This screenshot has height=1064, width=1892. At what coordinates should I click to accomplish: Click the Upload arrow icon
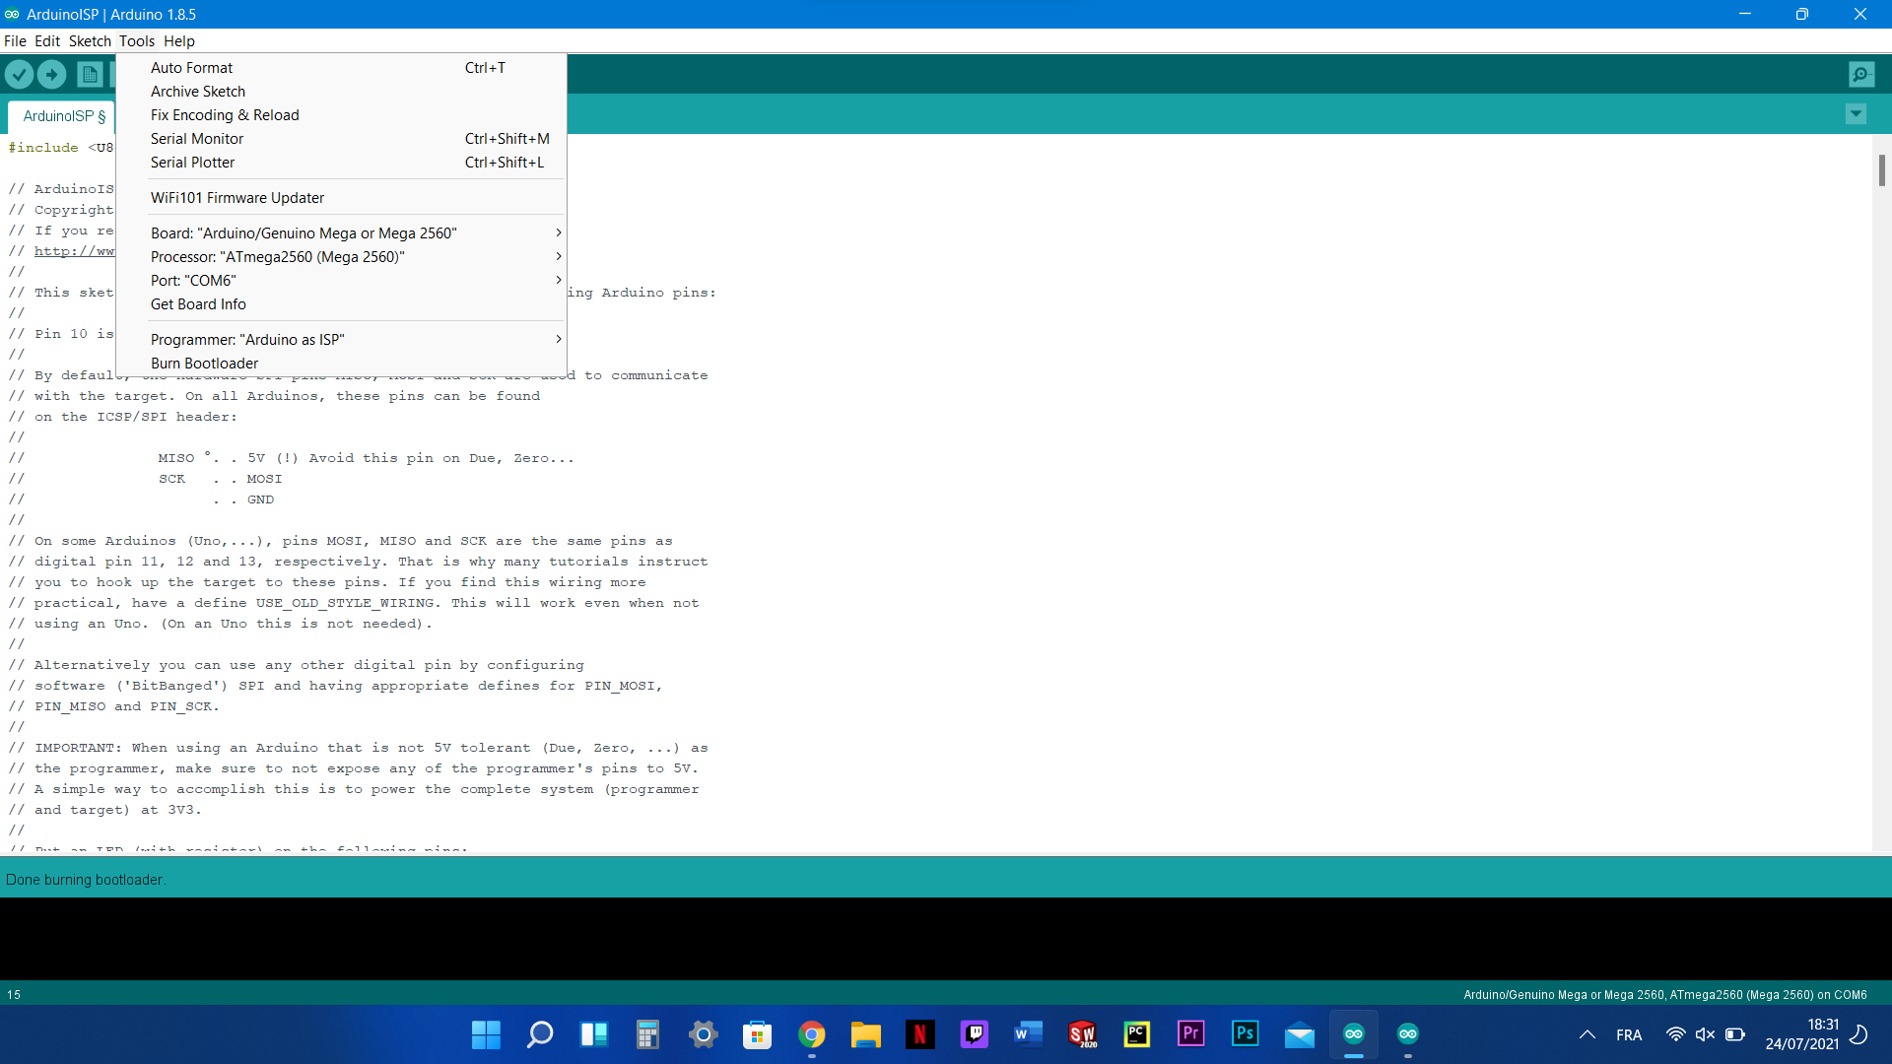coord(51,74)
